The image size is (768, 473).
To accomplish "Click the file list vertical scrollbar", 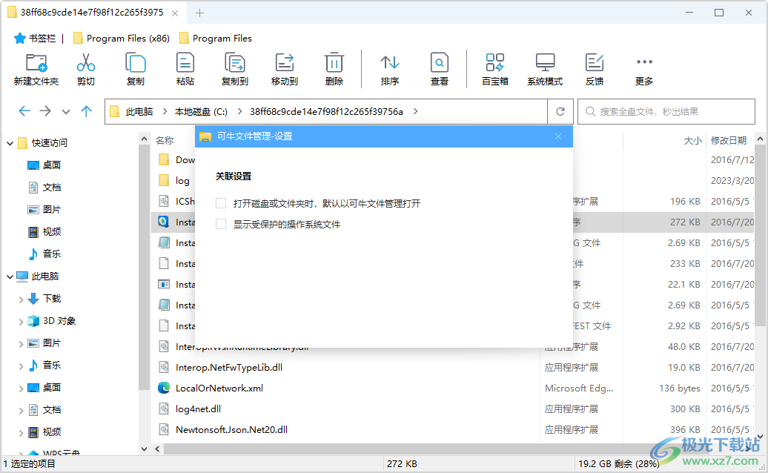I will click(760, 235).
